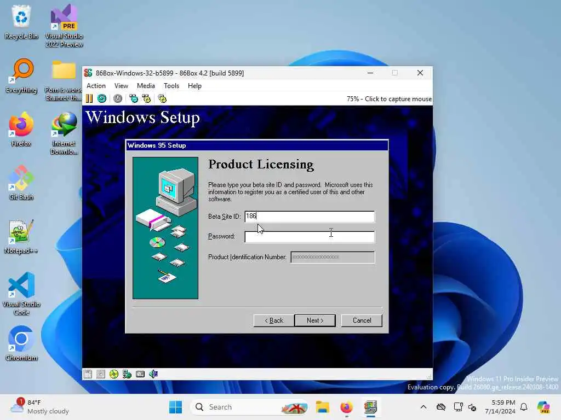Click the Copilot preview icon in the taskbar
561x420 pixels.
(x=543, y=407)
